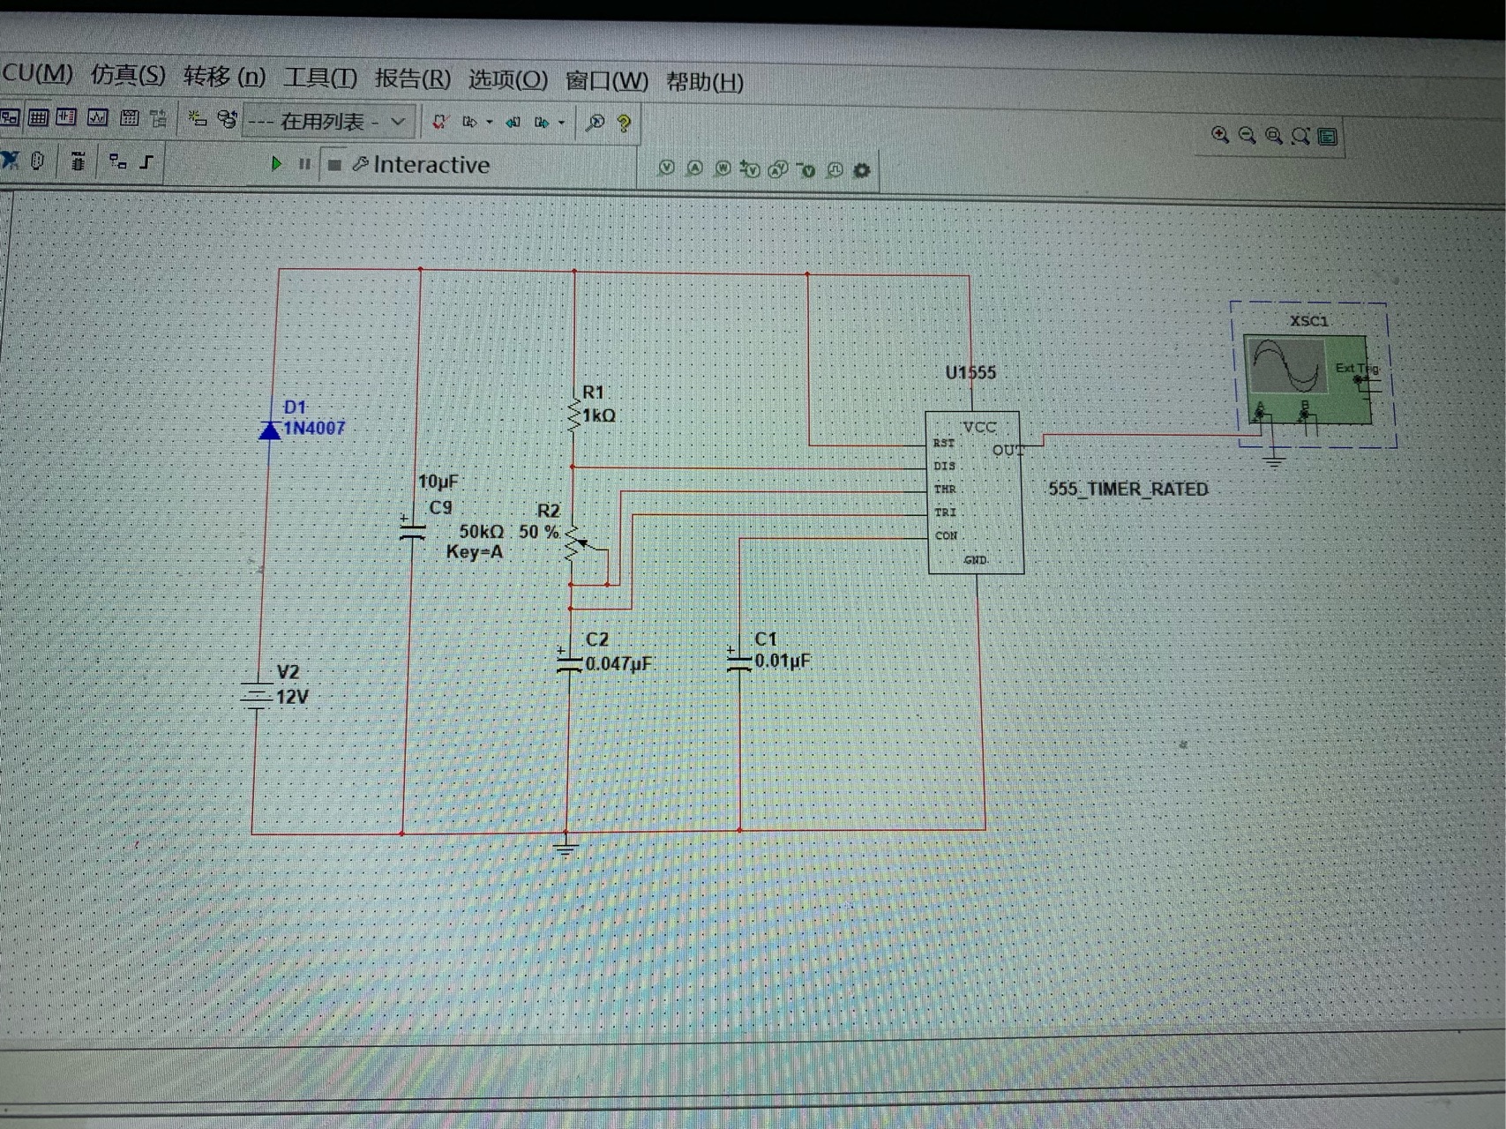Select the D1 1N4007 diode
This screenshot has width=1506, height=1129.
tap(270, 430)
